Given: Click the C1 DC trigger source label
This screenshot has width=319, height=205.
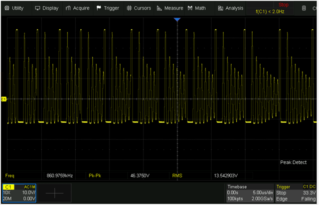Looking at the screenshot, I should click(x=309, y=187).
